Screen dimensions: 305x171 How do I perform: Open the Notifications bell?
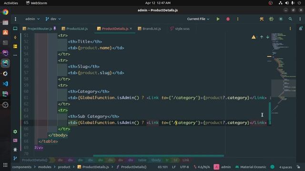301,28
